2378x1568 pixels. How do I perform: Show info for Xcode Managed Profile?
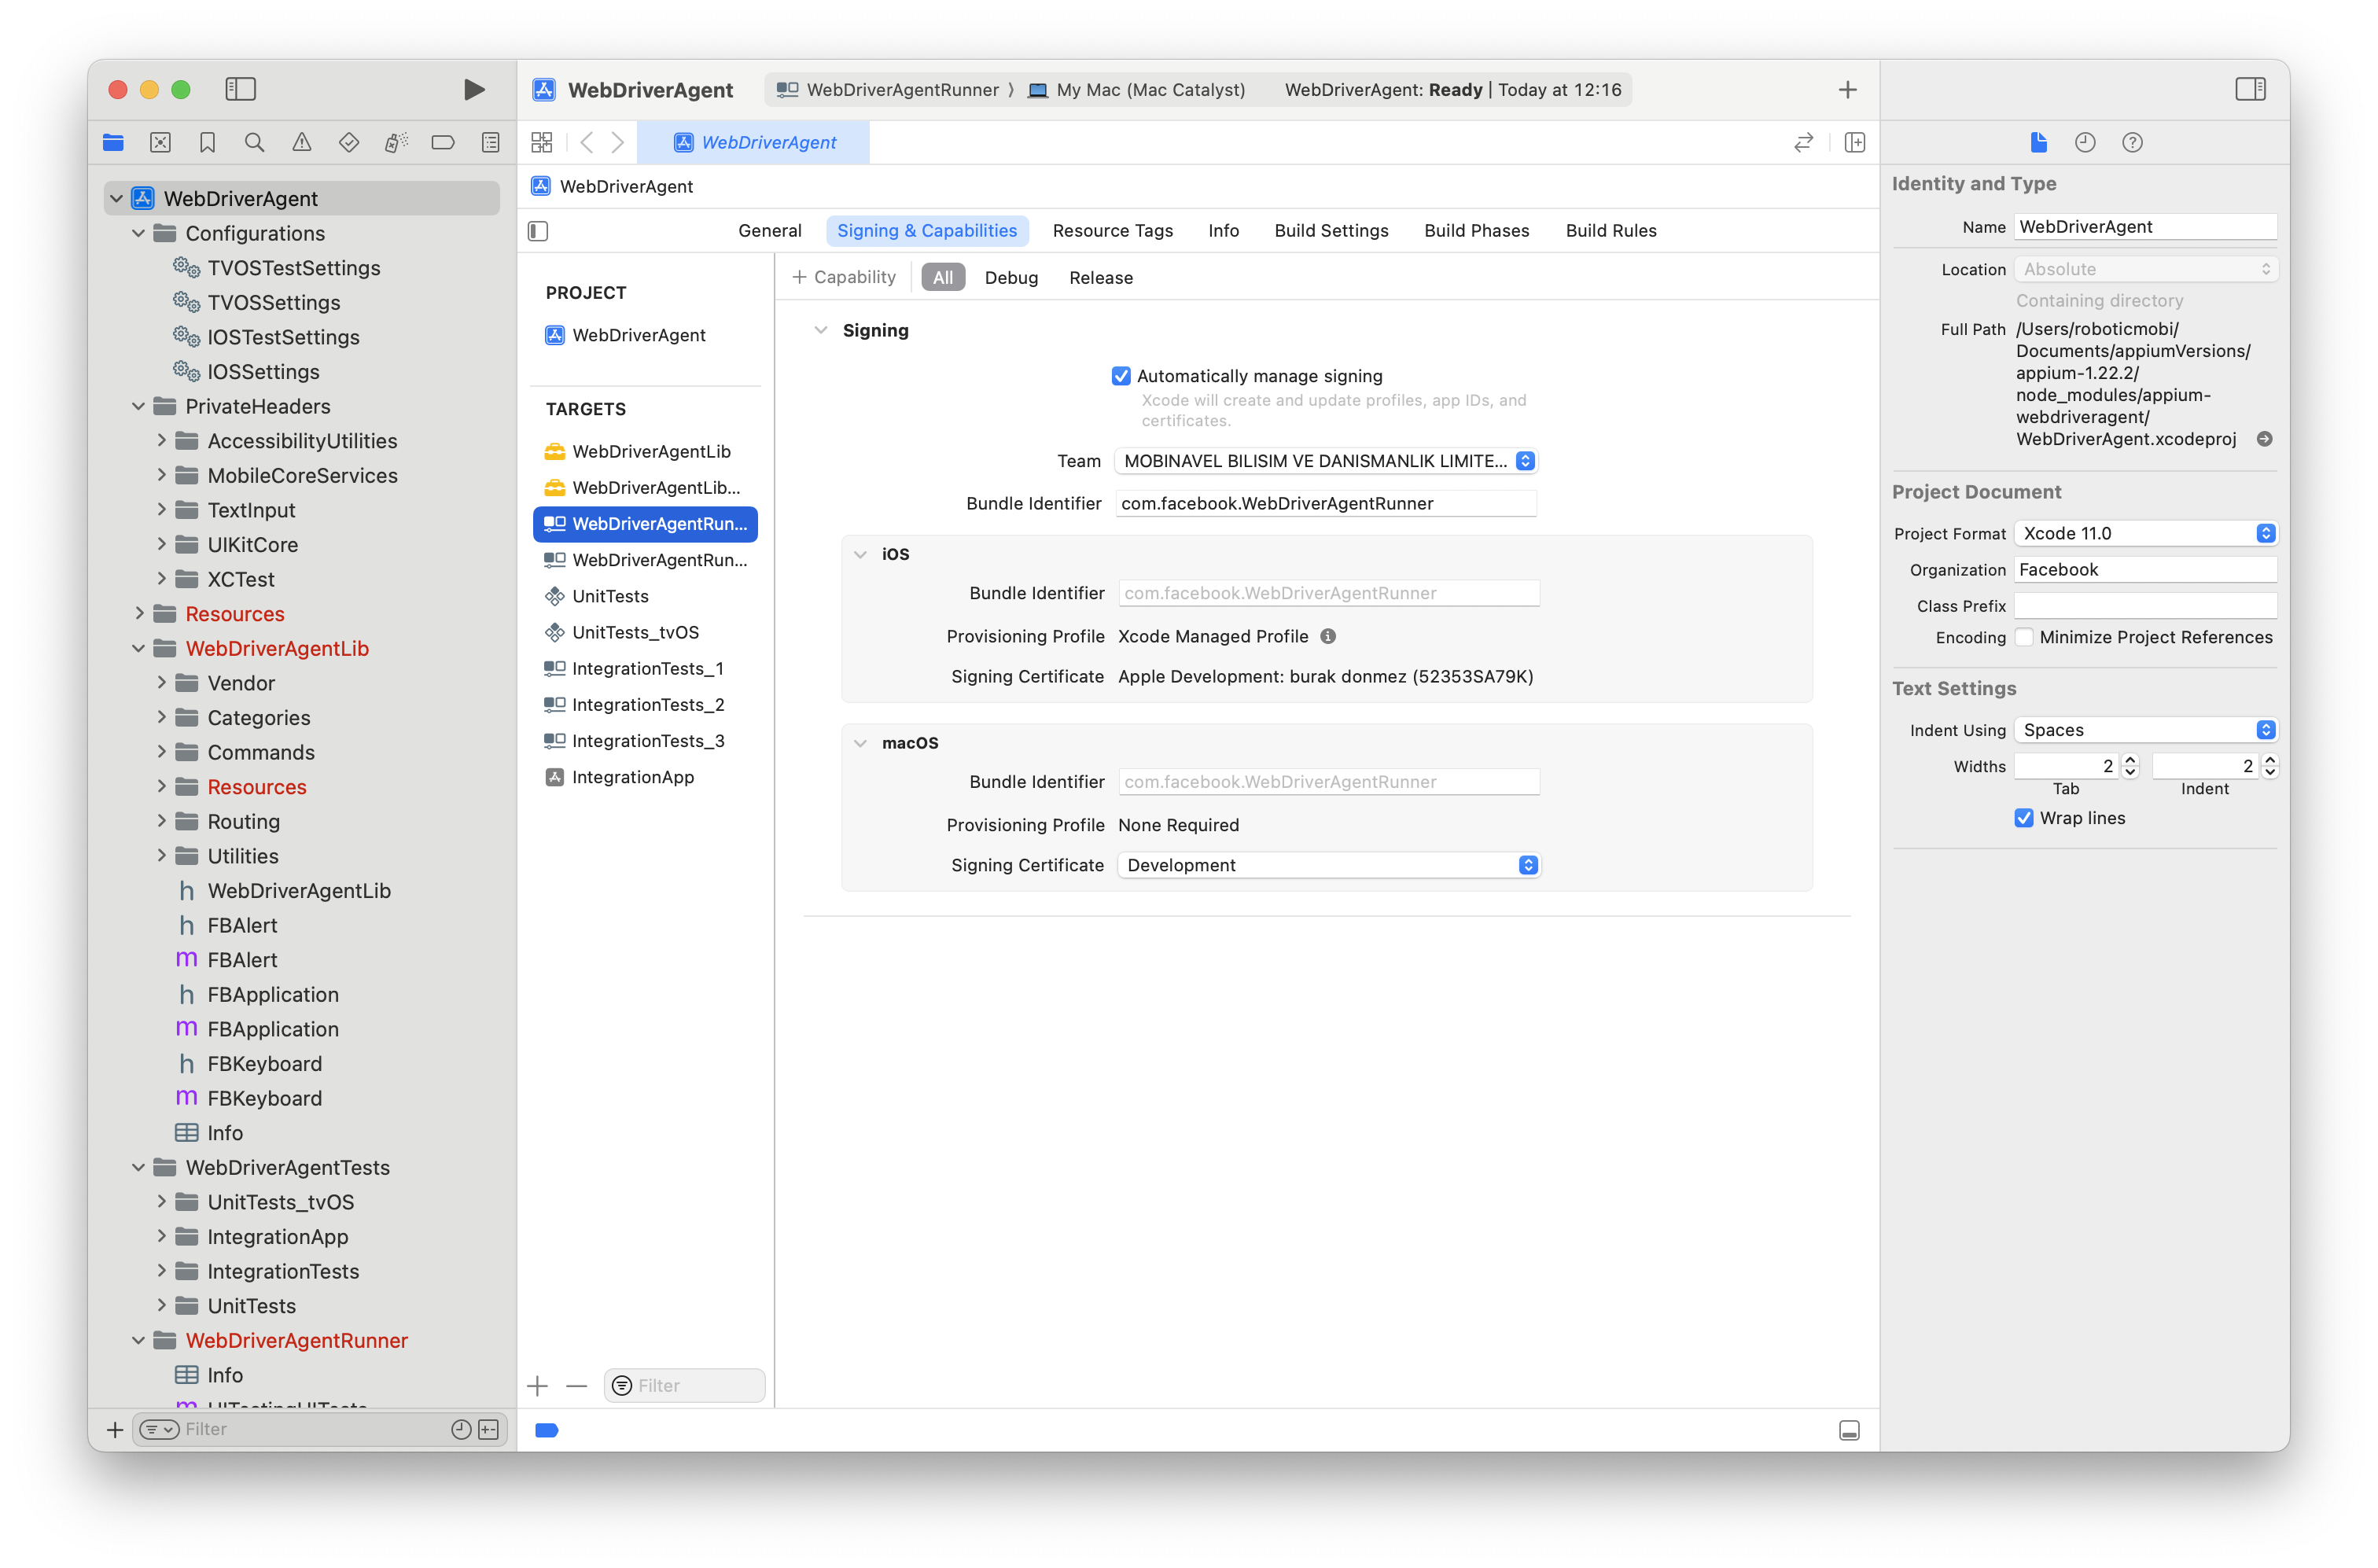click(x=1328, y=637)
